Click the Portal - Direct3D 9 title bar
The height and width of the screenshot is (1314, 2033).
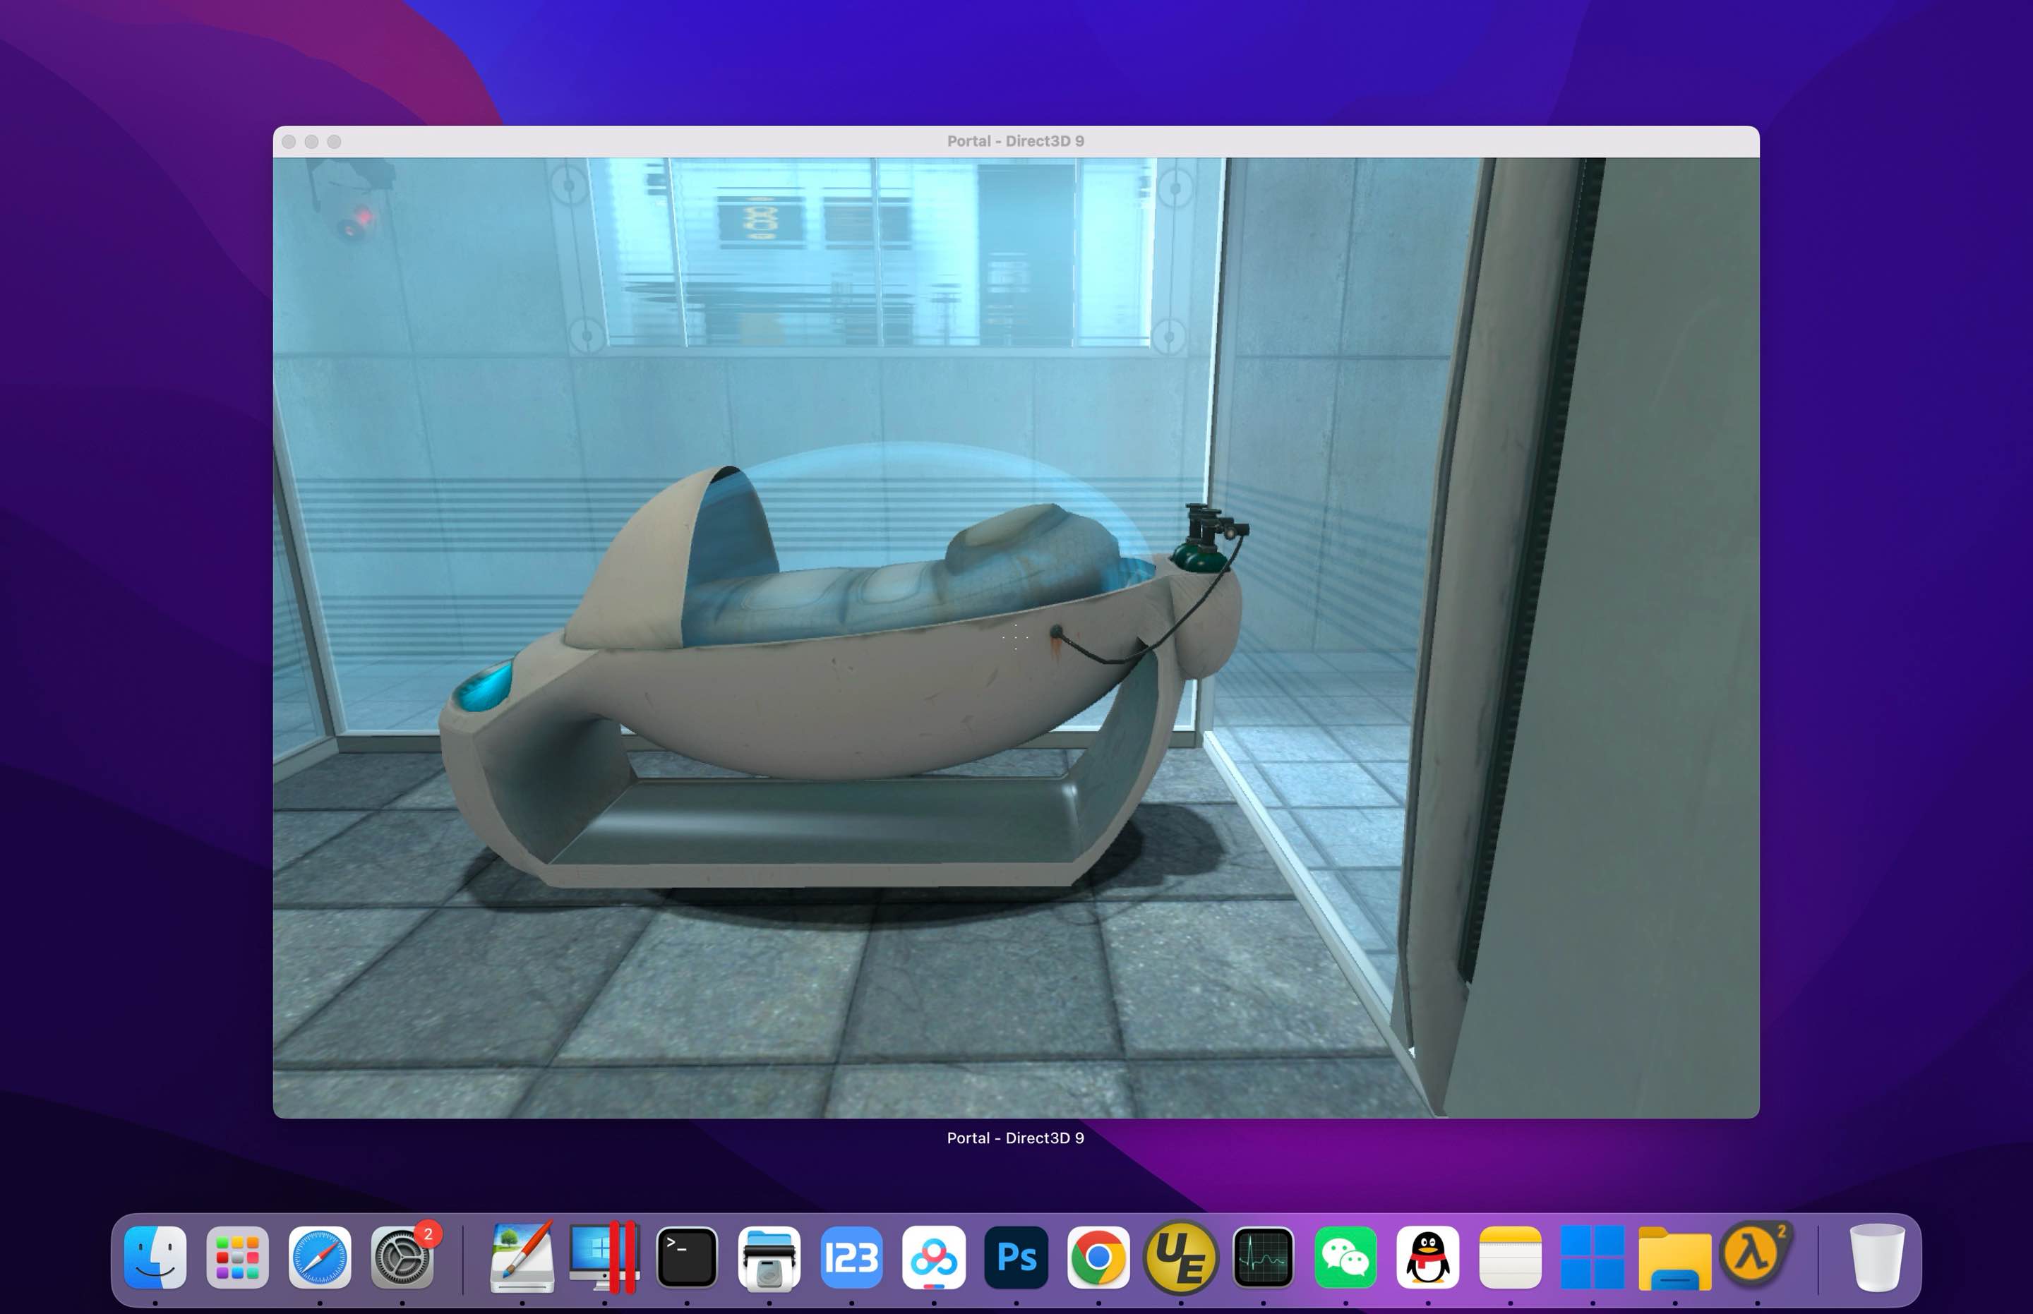click(1016, 142)
